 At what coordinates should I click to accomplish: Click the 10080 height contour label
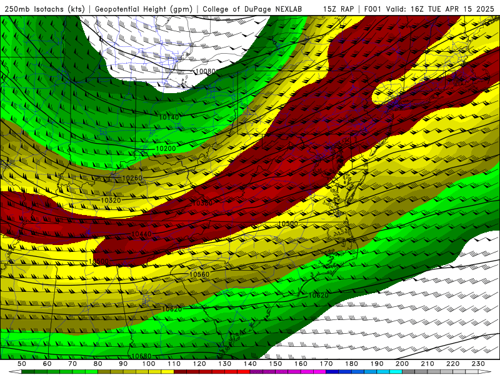coord(206,71)
